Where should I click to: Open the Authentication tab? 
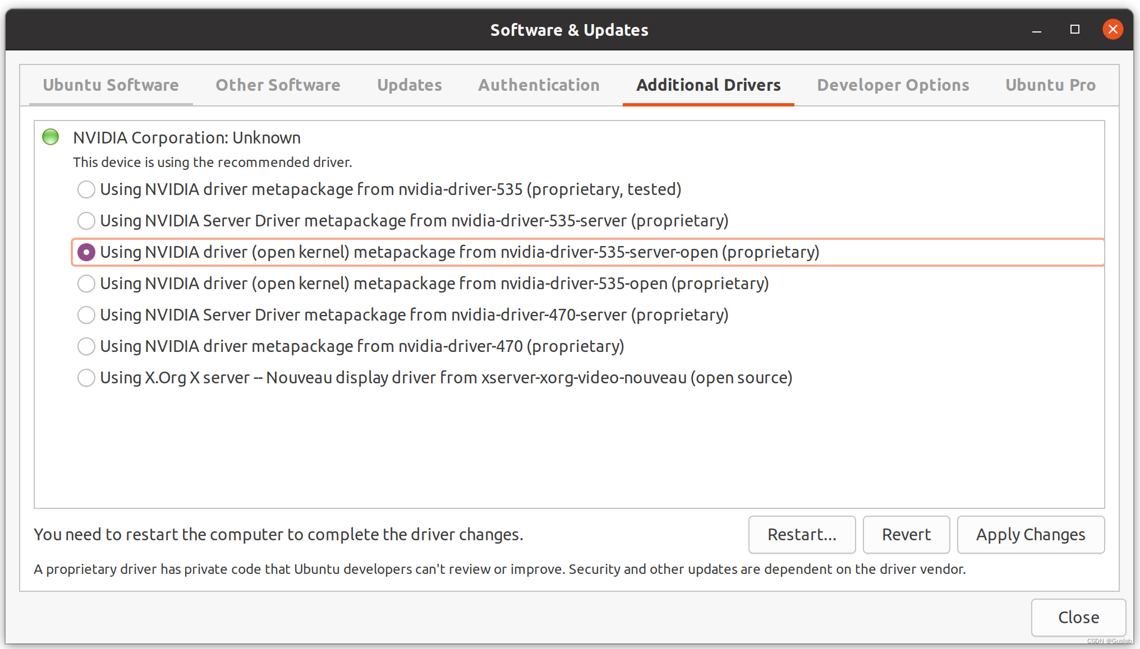click(539, 85)
